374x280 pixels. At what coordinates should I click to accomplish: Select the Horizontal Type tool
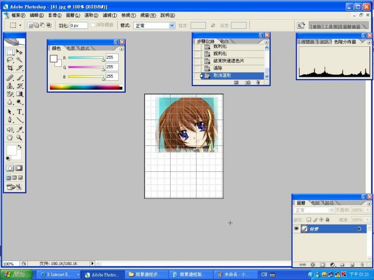click(19, 112)
